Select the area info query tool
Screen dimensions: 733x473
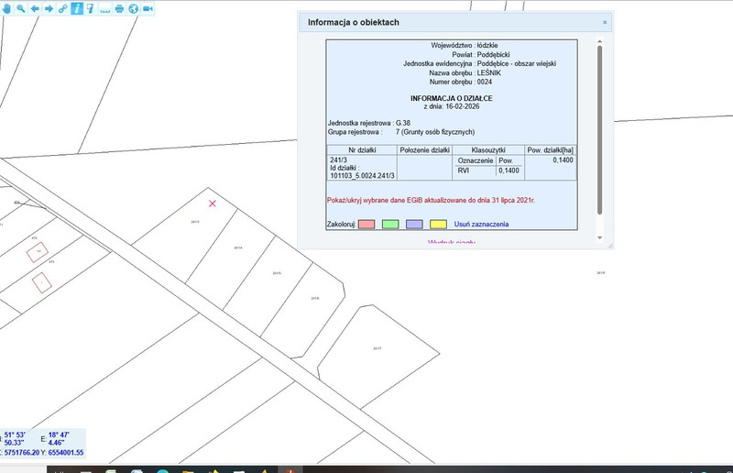(90, 8)
